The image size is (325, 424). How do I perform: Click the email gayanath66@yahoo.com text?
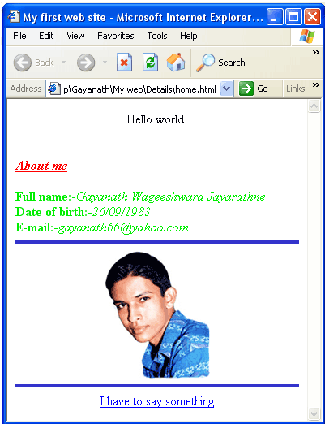coord(123,228)
